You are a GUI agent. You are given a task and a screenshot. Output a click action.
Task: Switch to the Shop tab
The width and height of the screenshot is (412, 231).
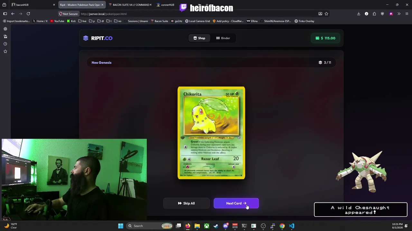(x=199, y=38)
